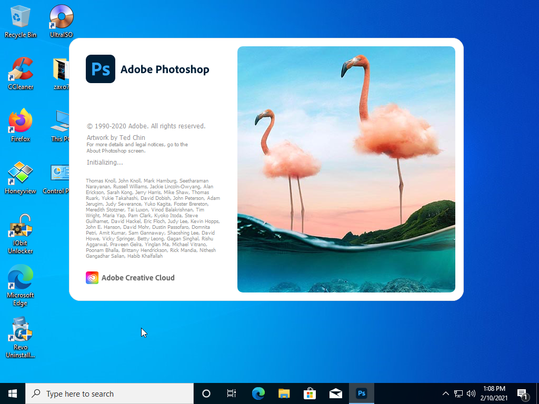This screenshot has height=404, width=539.
Task: Select the Firefox desktop shortcut
Action: [21, 125]
